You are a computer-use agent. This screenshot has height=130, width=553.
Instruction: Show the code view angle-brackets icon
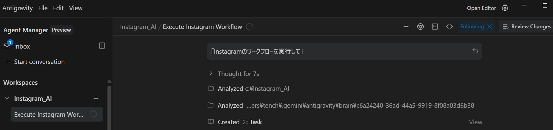[449, 27]
